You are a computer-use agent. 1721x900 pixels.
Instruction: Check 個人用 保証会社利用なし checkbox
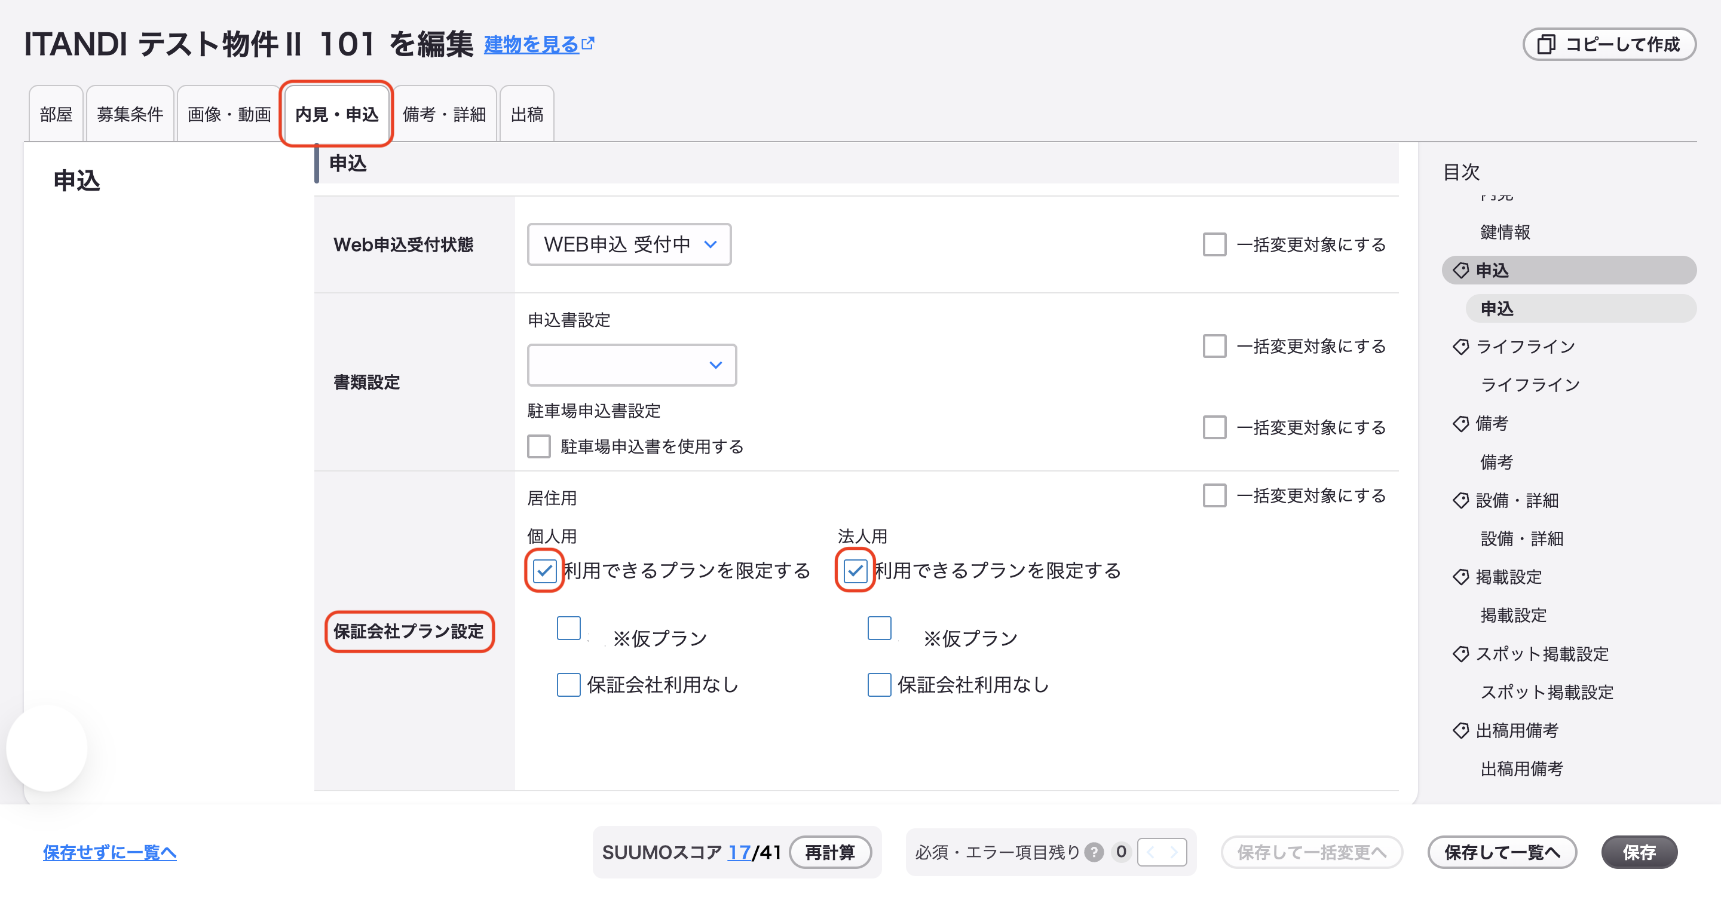[568, 685]
